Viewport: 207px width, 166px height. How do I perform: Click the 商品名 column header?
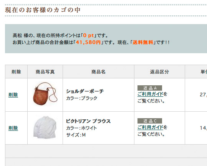(98, 72)
